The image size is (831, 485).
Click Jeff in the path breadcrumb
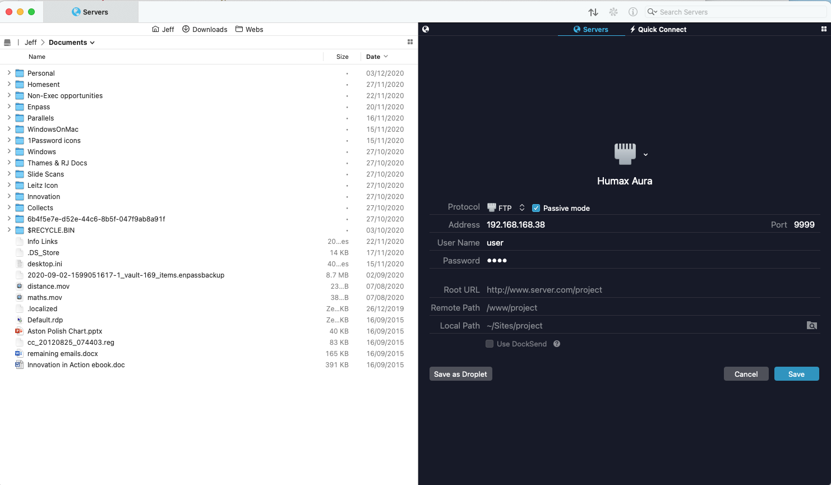[31, 43]
